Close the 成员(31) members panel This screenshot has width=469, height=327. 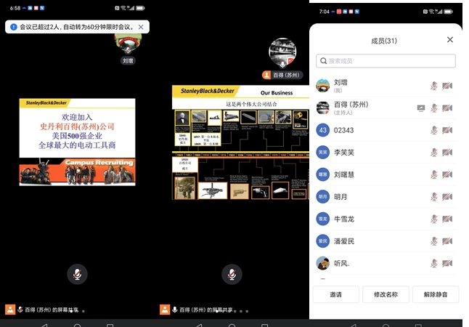click(450, 39)
